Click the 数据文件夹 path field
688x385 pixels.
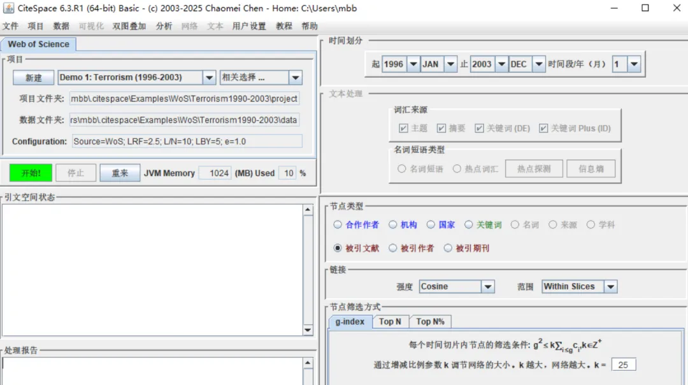(x=184, y=120)
